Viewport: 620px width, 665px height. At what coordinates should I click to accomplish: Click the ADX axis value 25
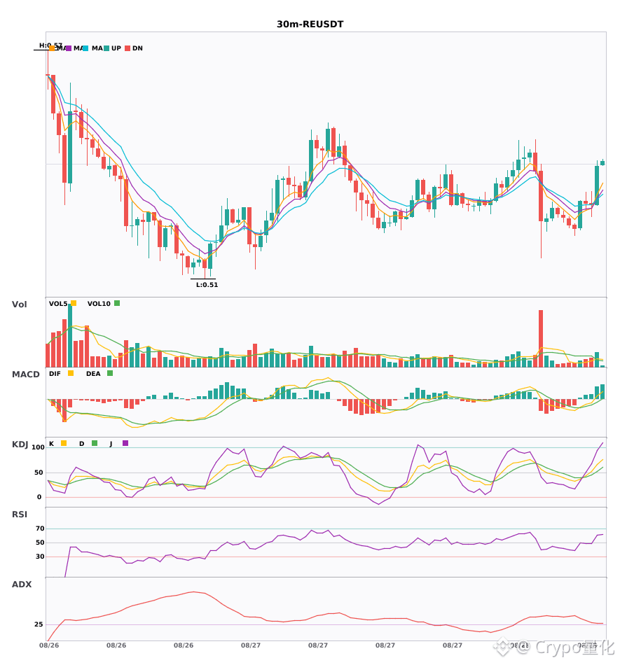point(39,624)
